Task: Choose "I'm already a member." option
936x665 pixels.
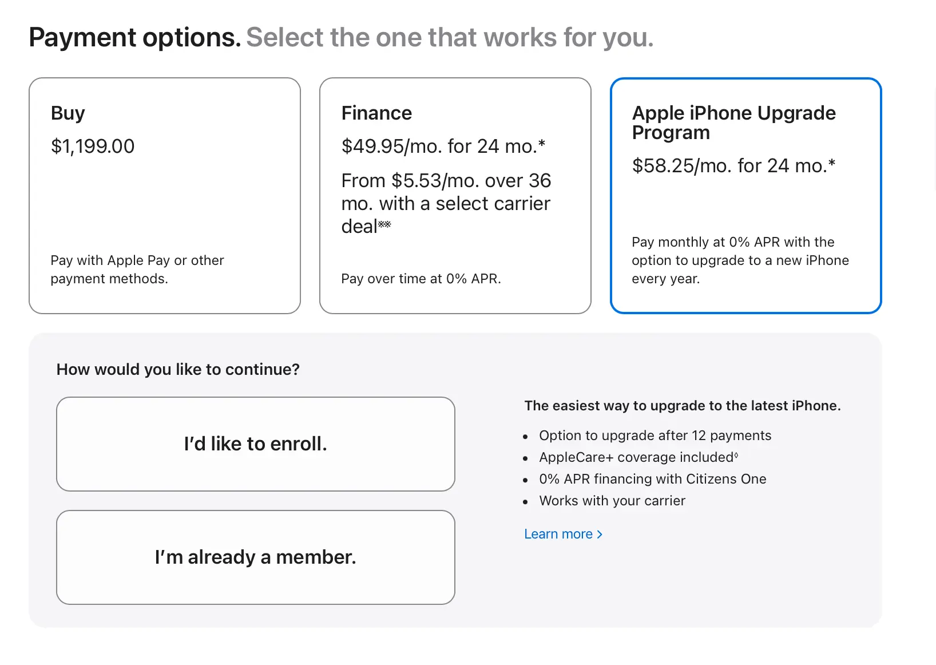Action: pos(255,557)
